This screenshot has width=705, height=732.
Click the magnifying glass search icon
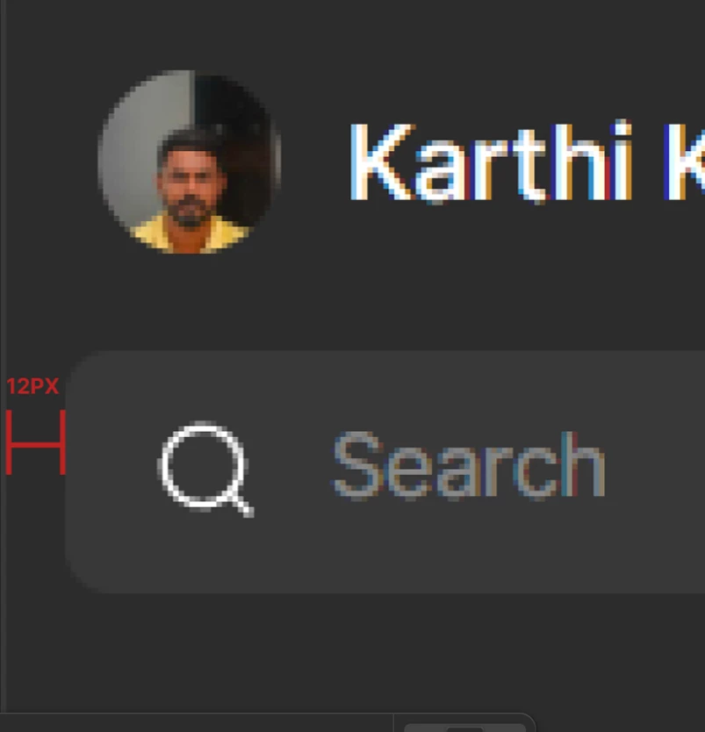205,469
